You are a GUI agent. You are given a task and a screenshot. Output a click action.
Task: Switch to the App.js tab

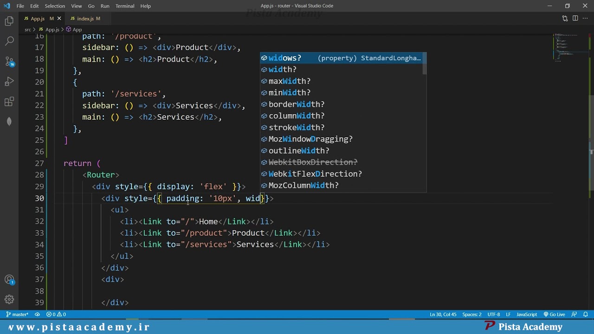tap(38, 19)
